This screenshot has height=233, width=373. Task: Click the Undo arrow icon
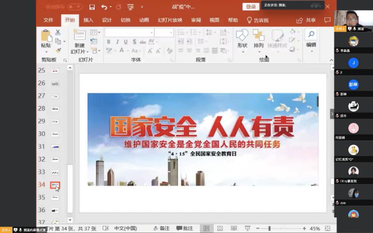tap(104, 7)
